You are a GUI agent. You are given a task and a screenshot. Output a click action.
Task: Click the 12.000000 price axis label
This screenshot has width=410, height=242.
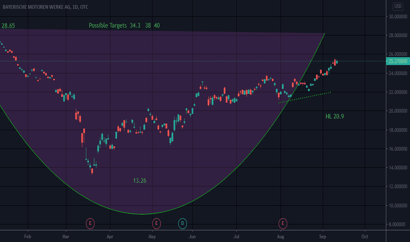398,187
